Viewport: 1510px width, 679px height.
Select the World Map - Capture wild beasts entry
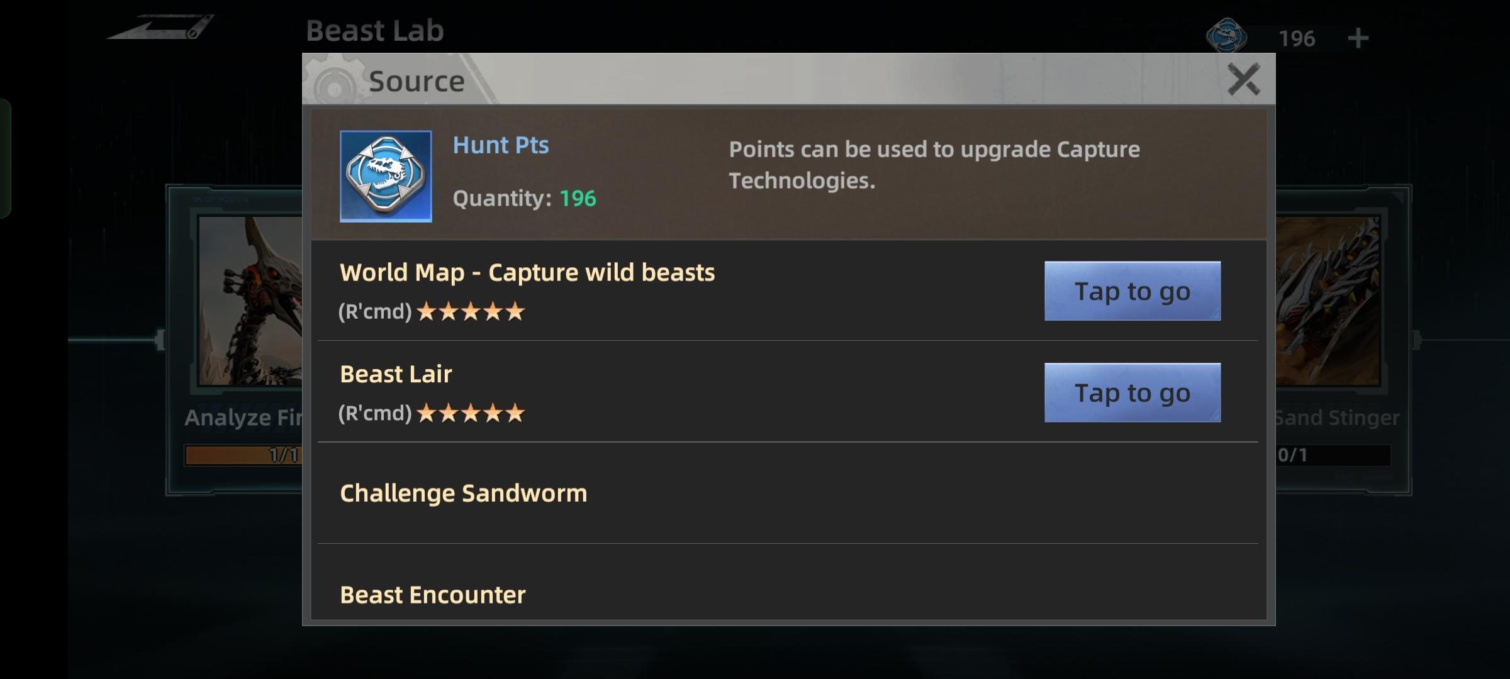point(527,273)
